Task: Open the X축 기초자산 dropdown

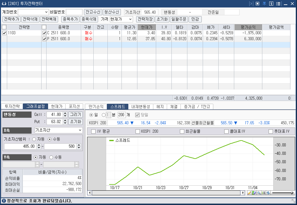Action: (58, 130)
